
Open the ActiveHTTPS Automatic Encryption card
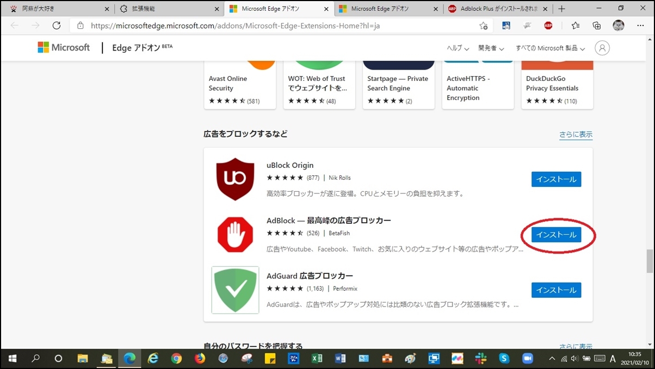478,84
